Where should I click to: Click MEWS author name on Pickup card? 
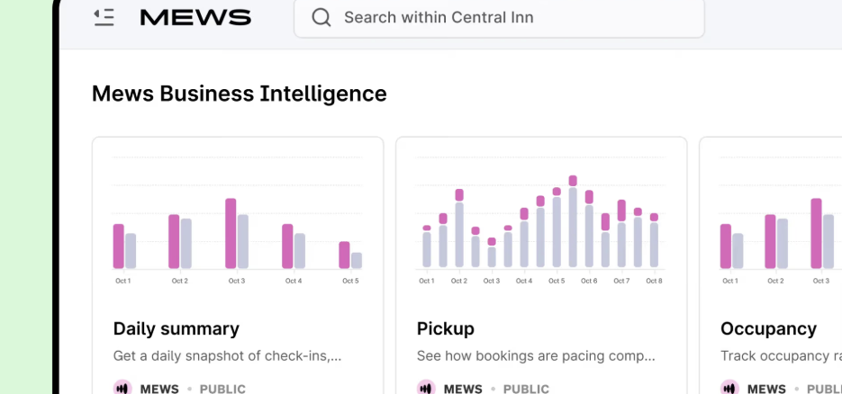click(x=462, y=389)
